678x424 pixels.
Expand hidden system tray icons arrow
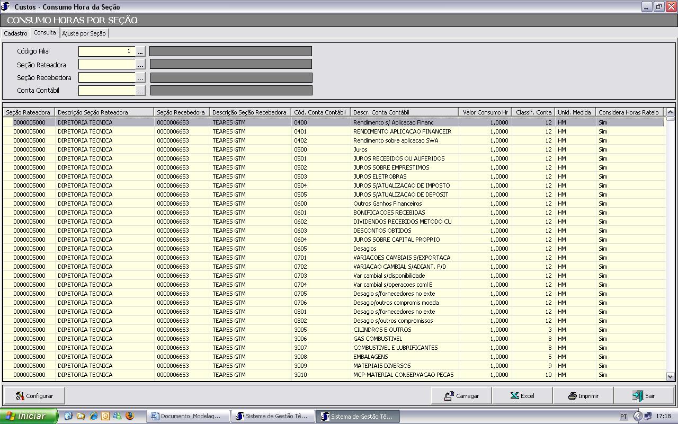click(x=638, y=416)
